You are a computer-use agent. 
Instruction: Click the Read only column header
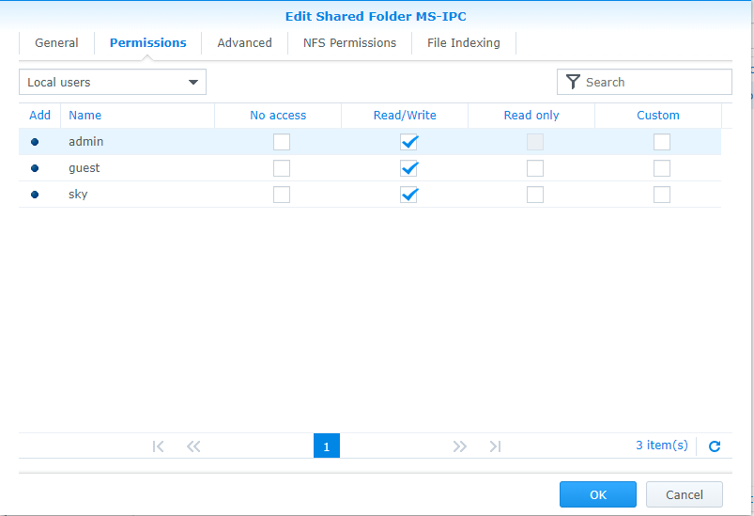click(x=531, y=116)
